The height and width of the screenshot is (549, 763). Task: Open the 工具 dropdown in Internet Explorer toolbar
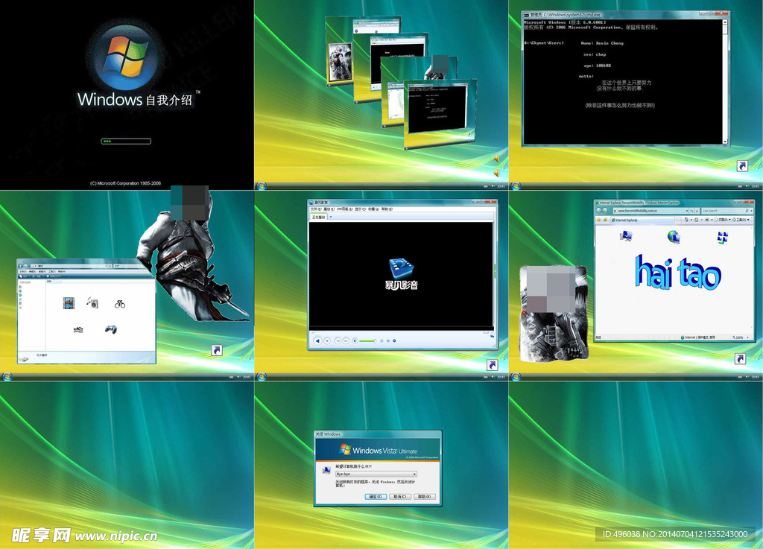pyautogui.click(x=742, y=220)
